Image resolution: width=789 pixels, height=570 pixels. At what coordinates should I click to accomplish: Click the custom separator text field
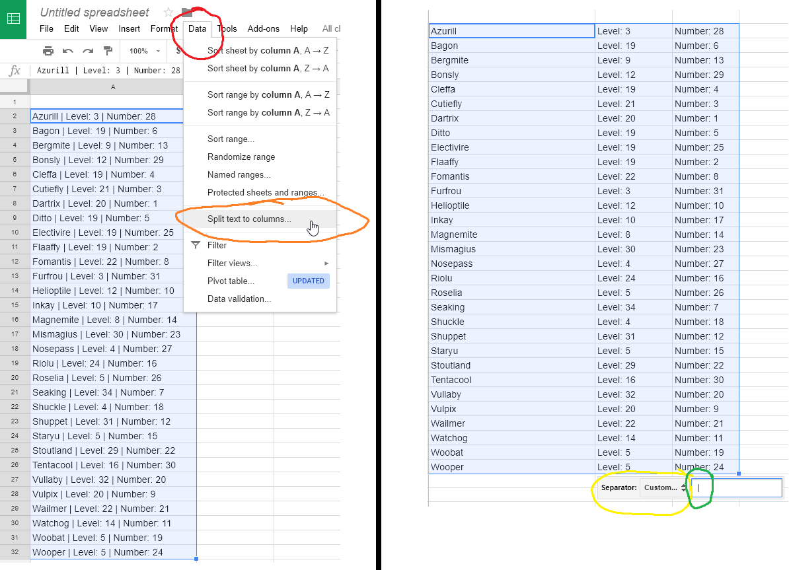[737, 487]
